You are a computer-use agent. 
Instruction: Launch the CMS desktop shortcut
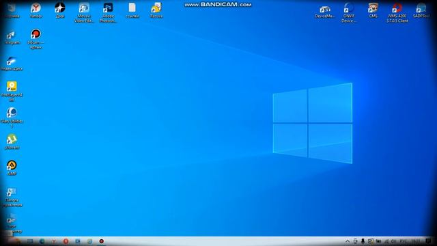373,11
